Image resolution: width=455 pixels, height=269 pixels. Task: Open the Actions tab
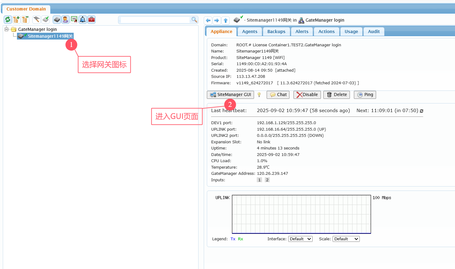[x=326, y=32]
